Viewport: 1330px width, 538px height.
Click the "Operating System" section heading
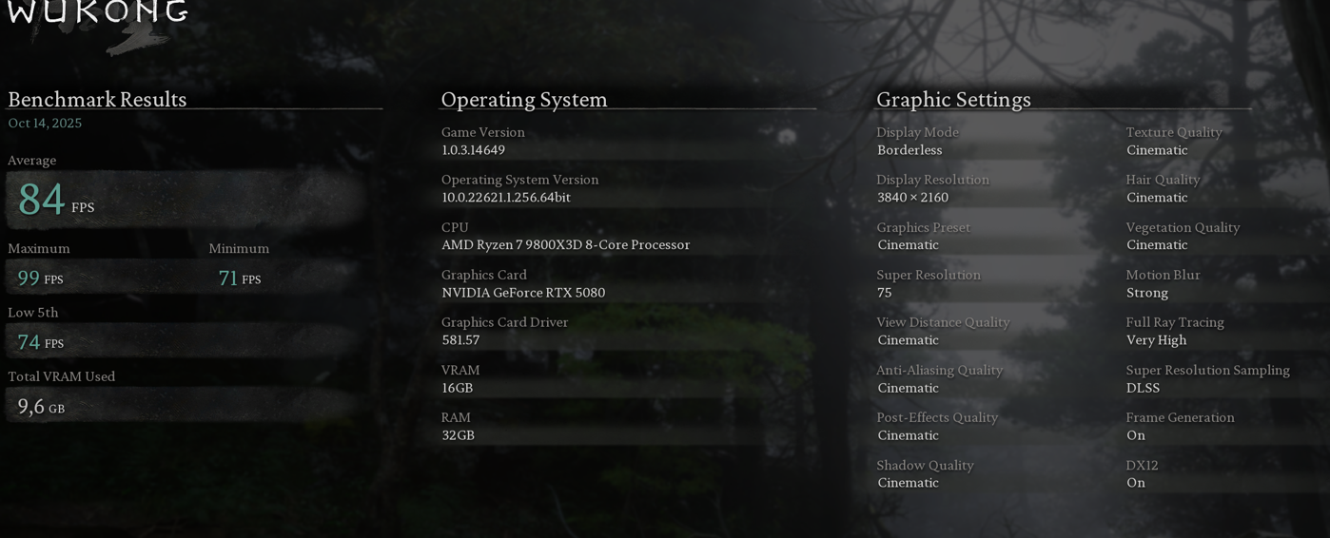pos(524,99)
